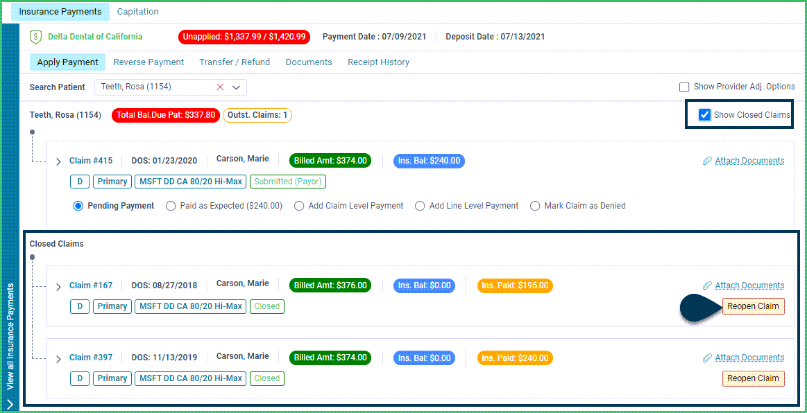
Task: Click Attach Documents link for Claim #397
Action: pos(749,358)
